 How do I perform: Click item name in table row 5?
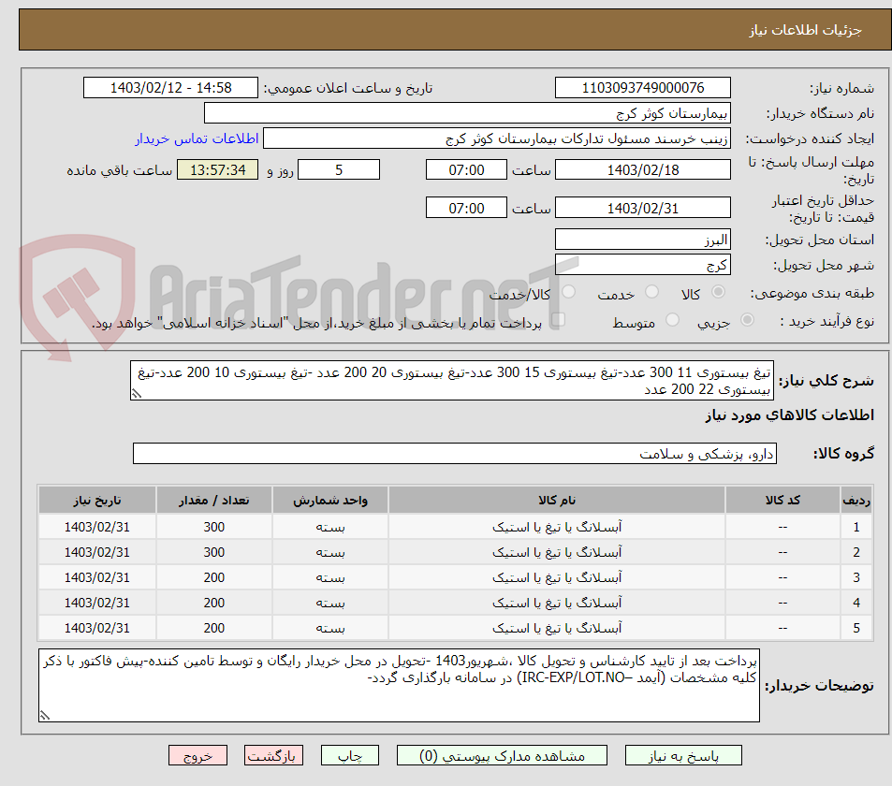click(x=556, y=628)
